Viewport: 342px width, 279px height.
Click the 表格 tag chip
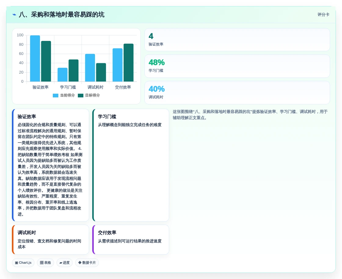pos(45,263)
